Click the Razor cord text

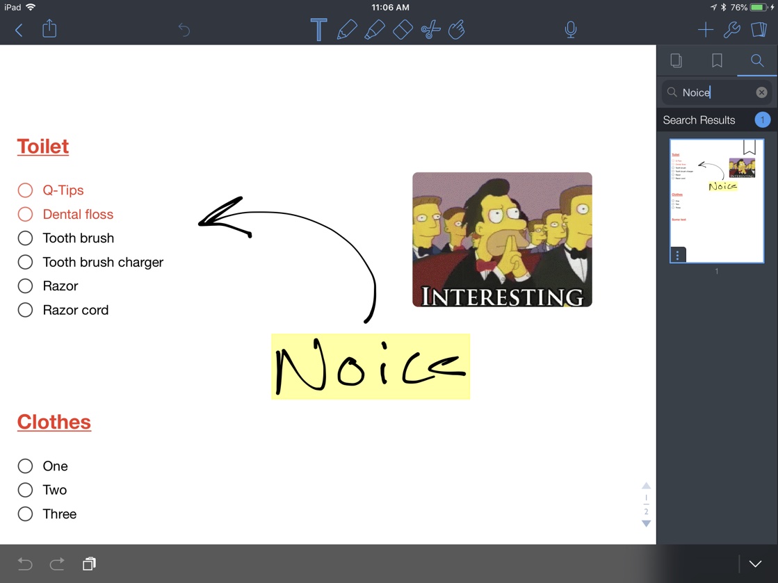click(x=75, y=311)
